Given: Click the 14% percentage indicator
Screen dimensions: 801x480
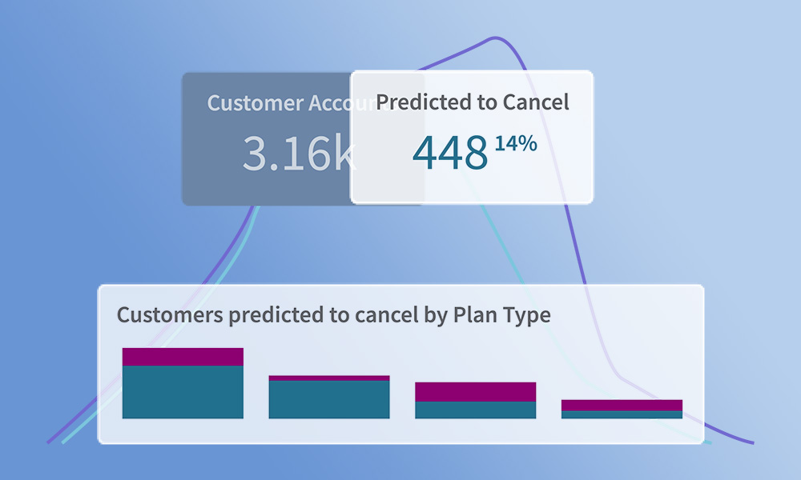Looking at the screenshot, I should point(515,145).
